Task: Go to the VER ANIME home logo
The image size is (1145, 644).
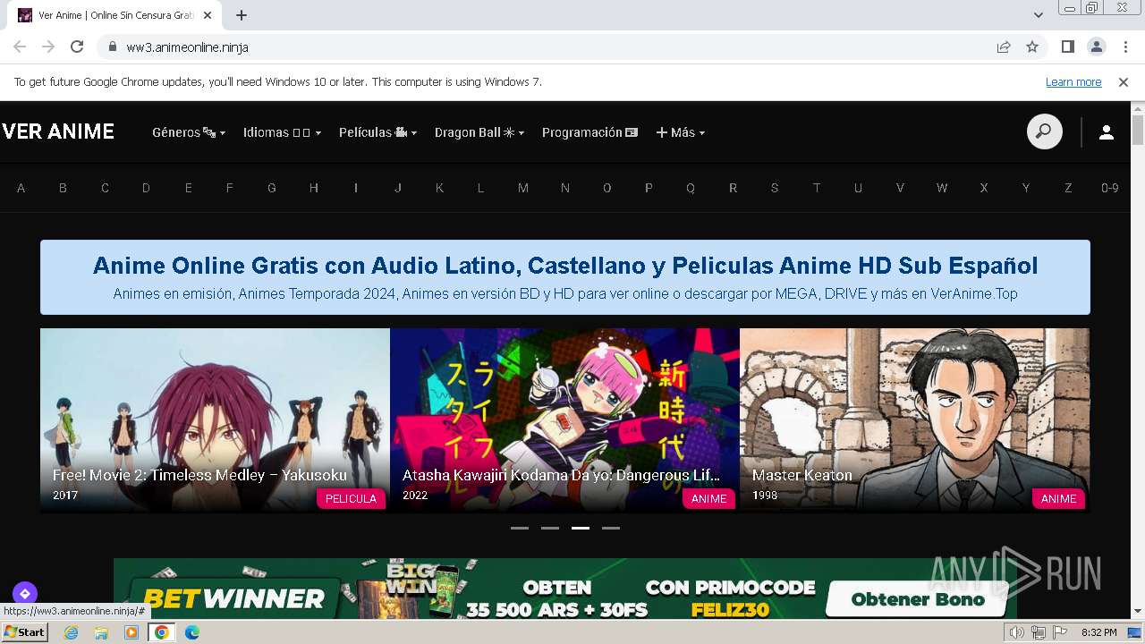Action: (x=58, y=132)
